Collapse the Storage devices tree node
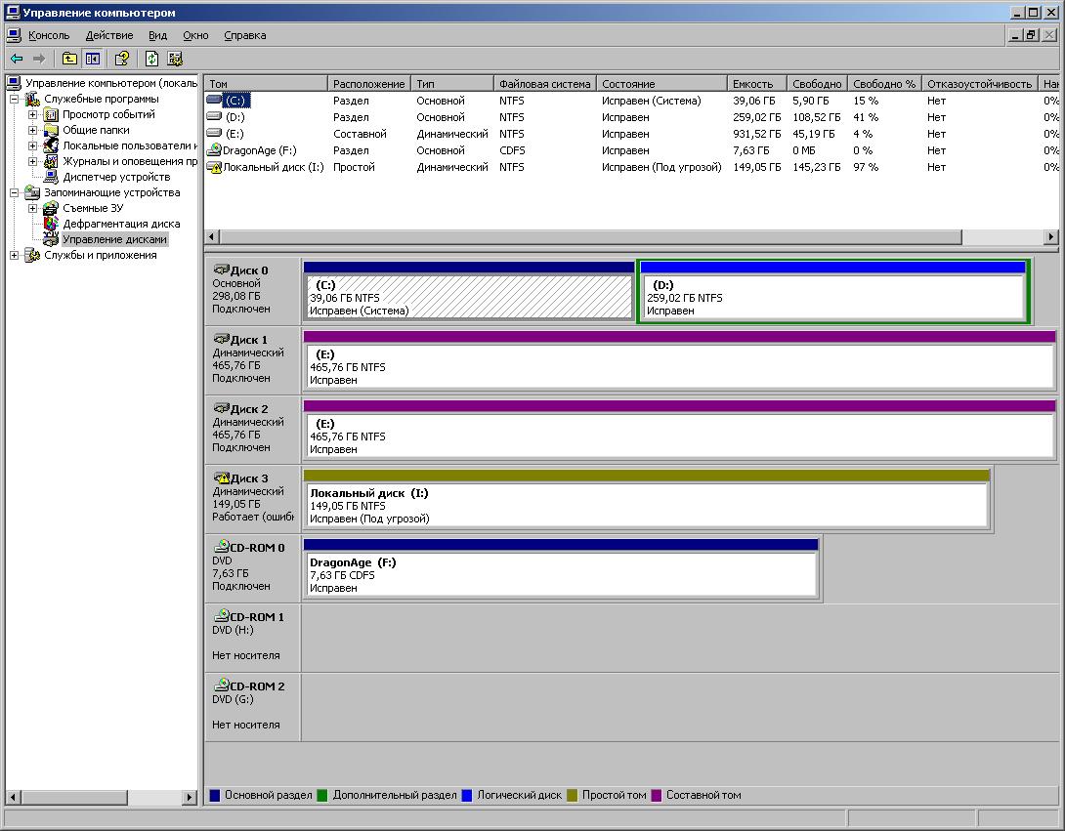This screenshot has height=831, width=1065. point(15,192)
